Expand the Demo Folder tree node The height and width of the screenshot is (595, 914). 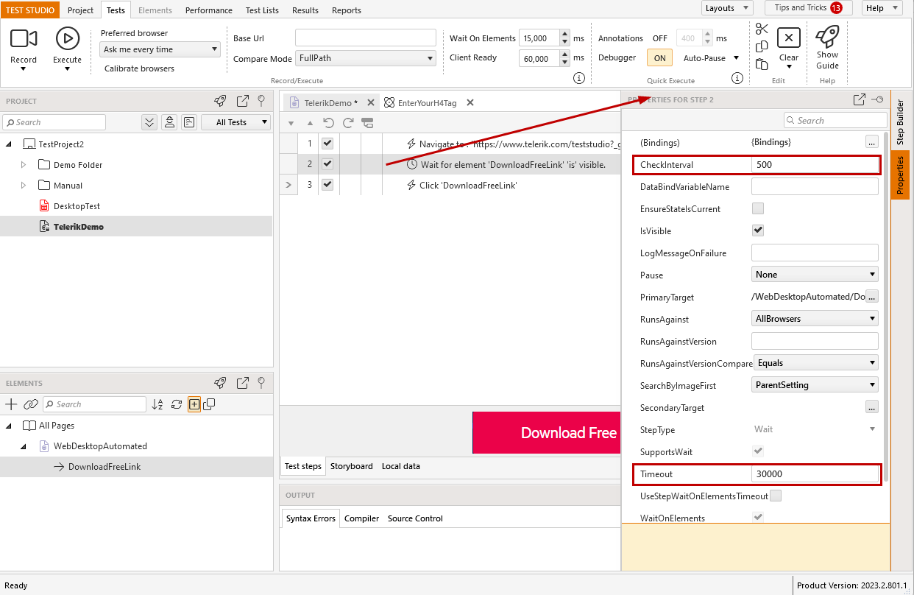tap(23, 165)
